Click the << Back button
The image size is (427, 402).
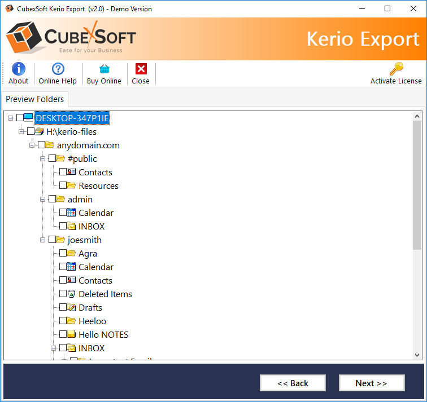tap(293, 383)
